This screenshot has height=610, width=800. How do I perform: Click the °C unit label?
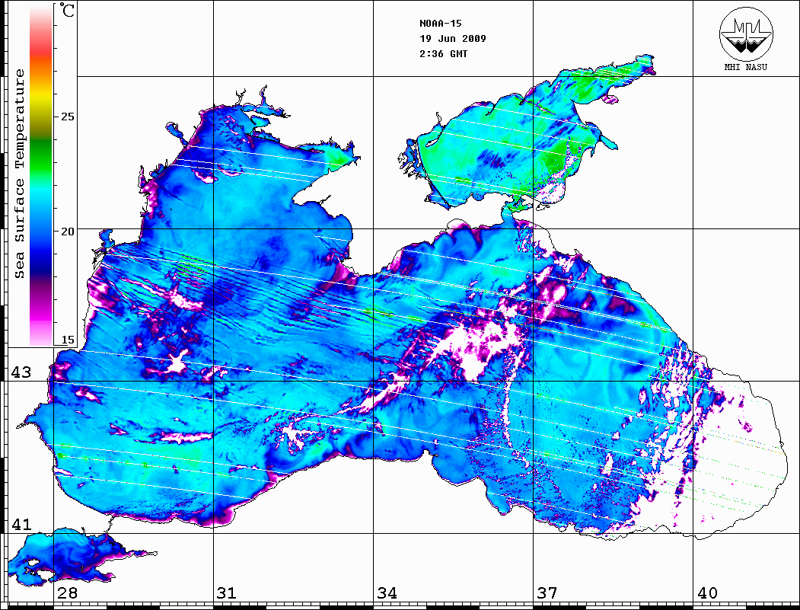tap(67, 10)
